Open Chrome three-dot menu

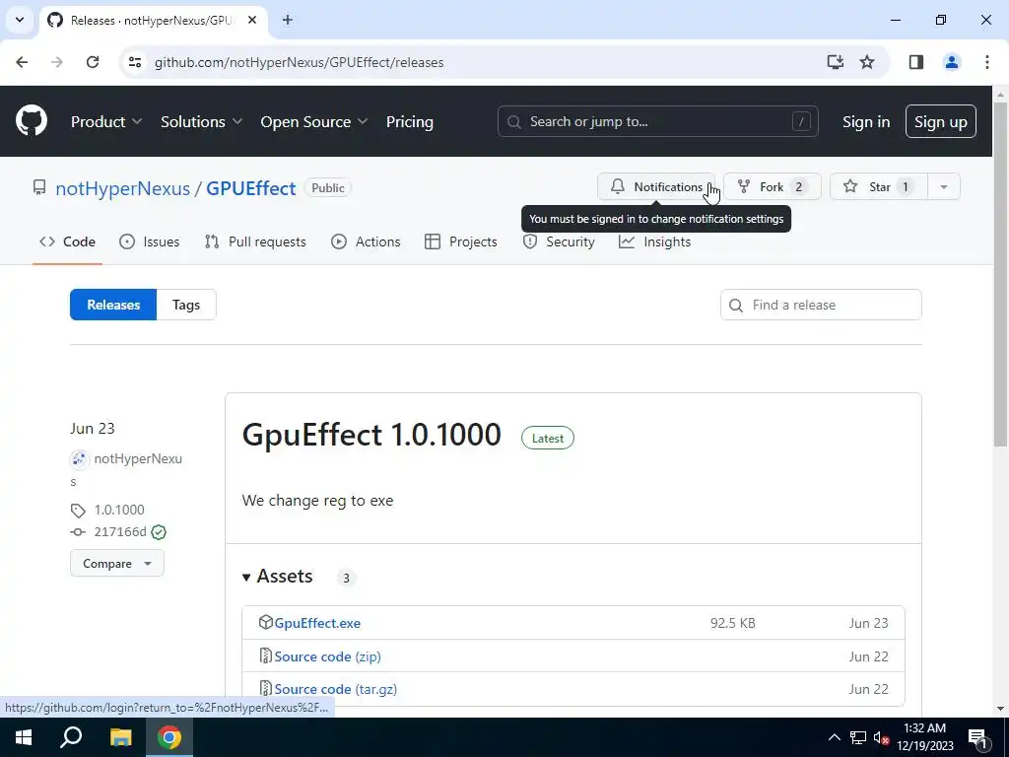(987, 62)
